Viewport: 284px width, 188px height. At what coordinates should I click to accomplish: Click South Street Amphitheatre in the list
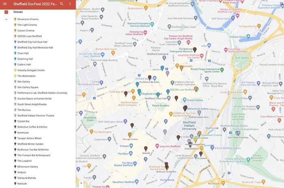click(x=32, y=104)
